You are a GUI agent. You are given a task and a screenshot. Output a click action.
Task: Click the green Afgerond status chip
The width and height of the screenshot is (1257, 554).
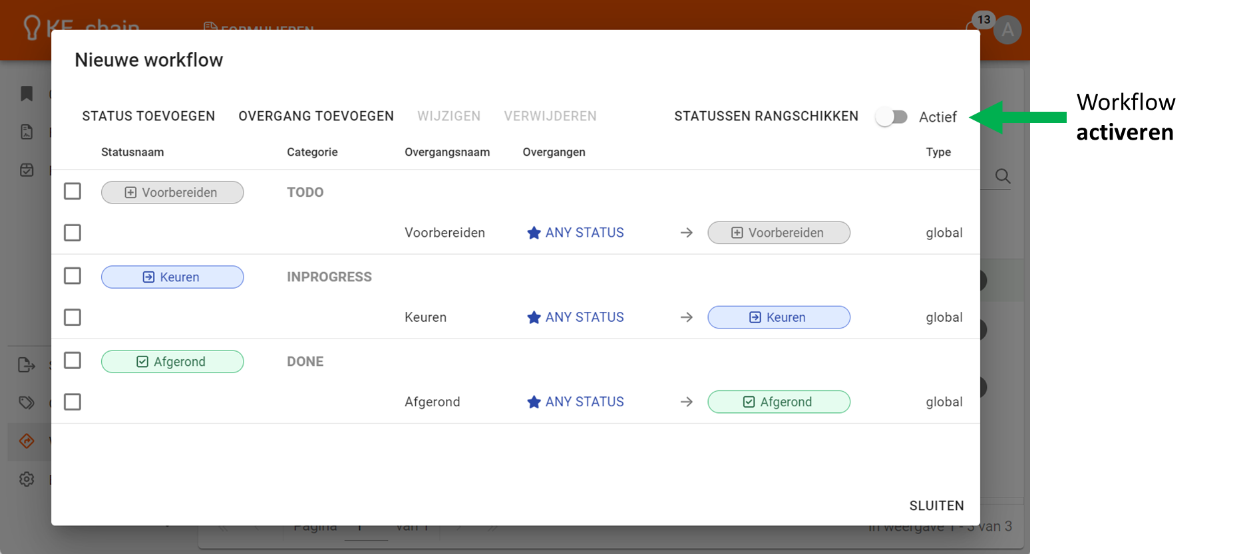coord(172,361)
